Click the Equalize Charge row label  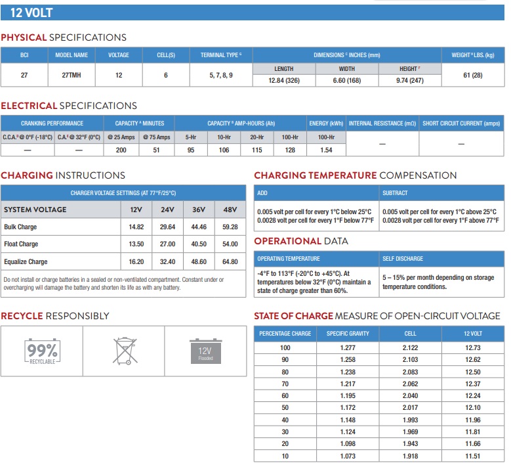coord(26,261)
